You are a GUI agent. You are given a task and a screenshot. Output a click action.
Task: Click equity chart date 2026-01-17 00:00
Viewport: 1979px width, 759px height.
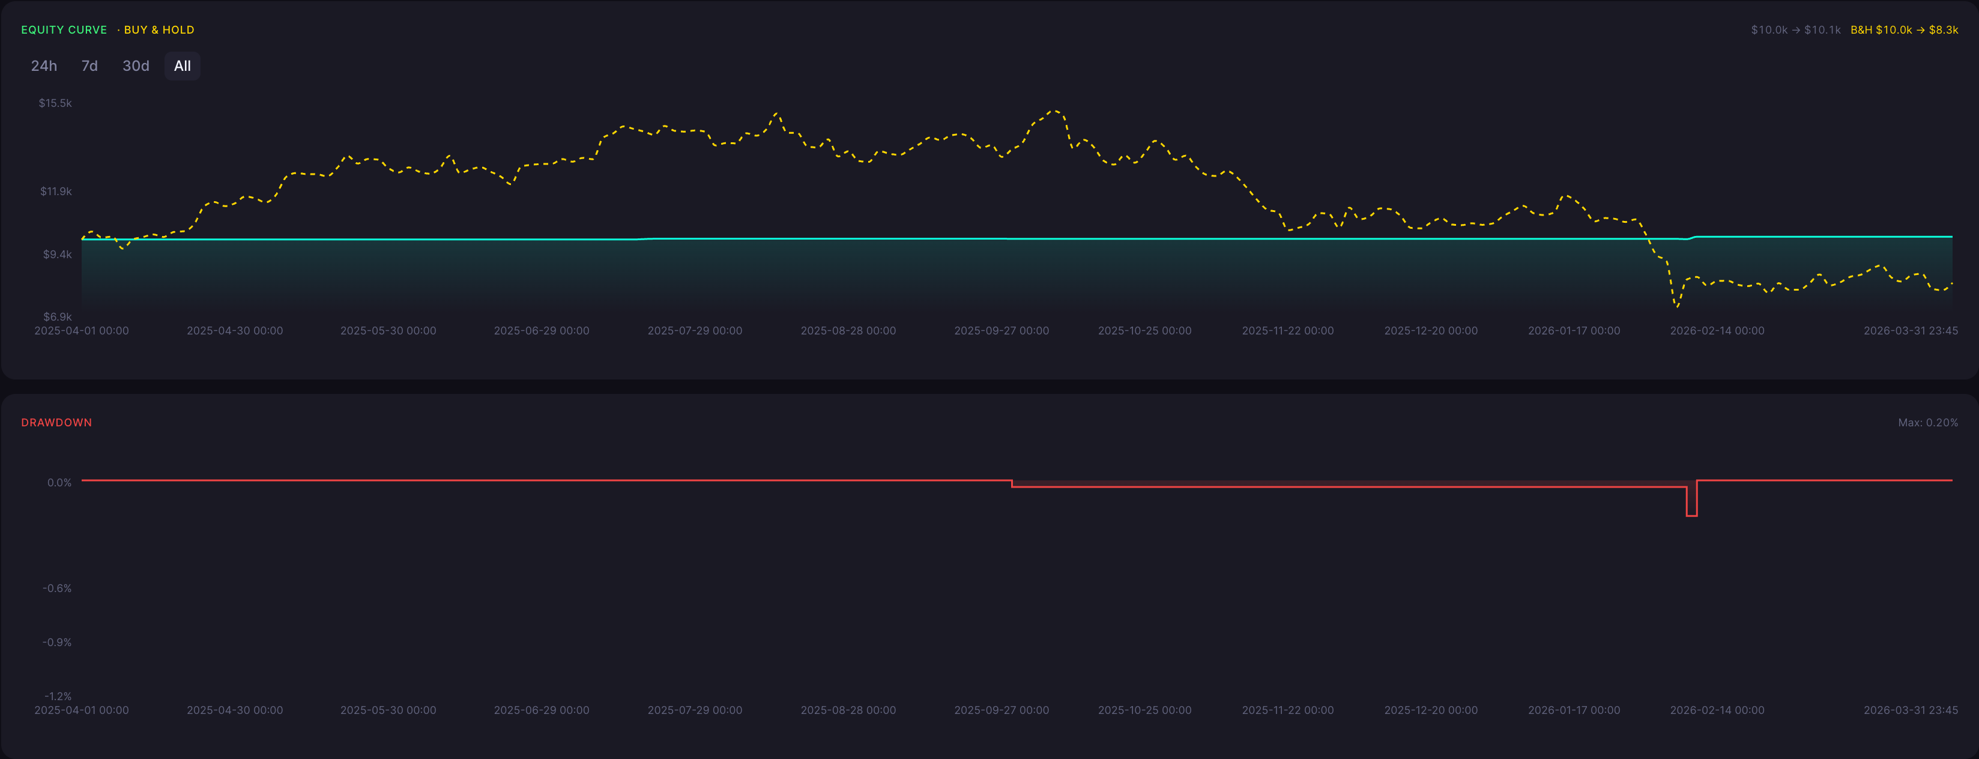(x=1573, y=331)
